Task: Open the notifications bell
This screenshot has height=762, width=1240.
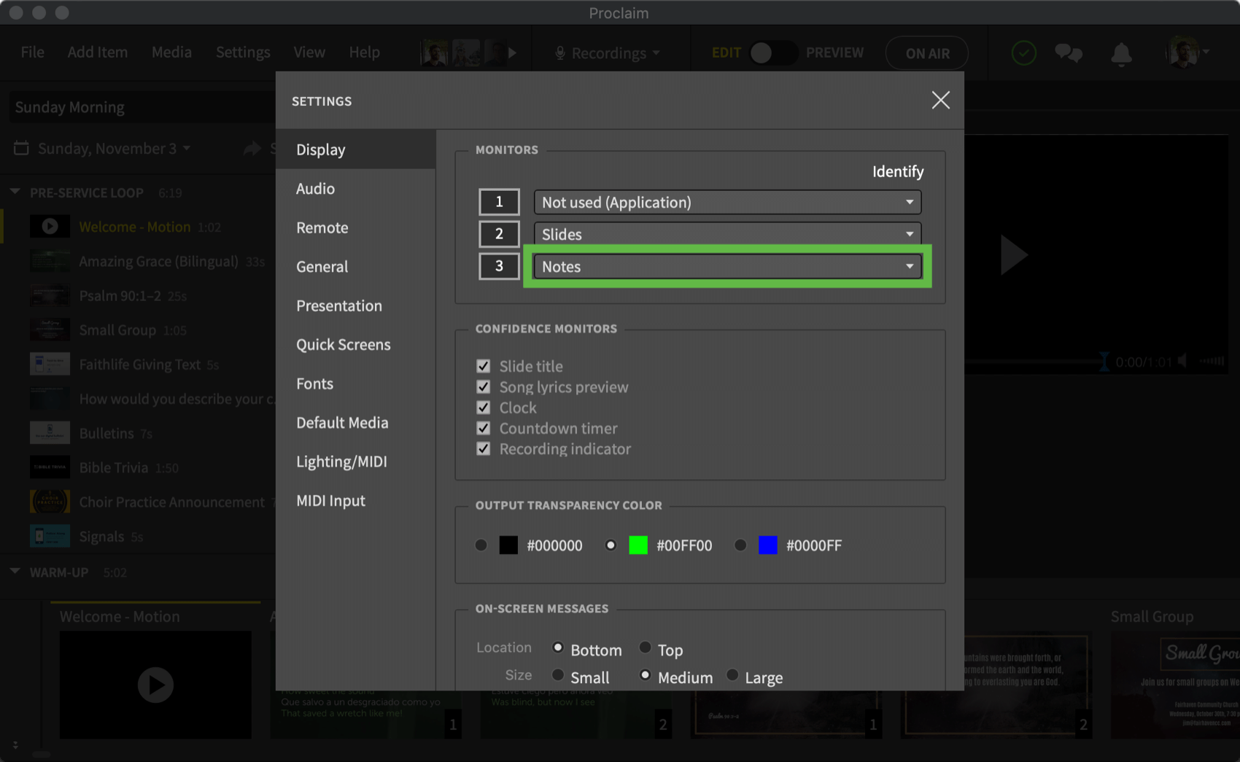Action: pyautogui.click(x=1121, y=54)
